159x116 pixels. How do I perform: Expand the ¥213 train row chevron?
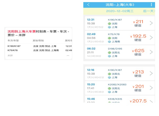click(x=151, y=73)
